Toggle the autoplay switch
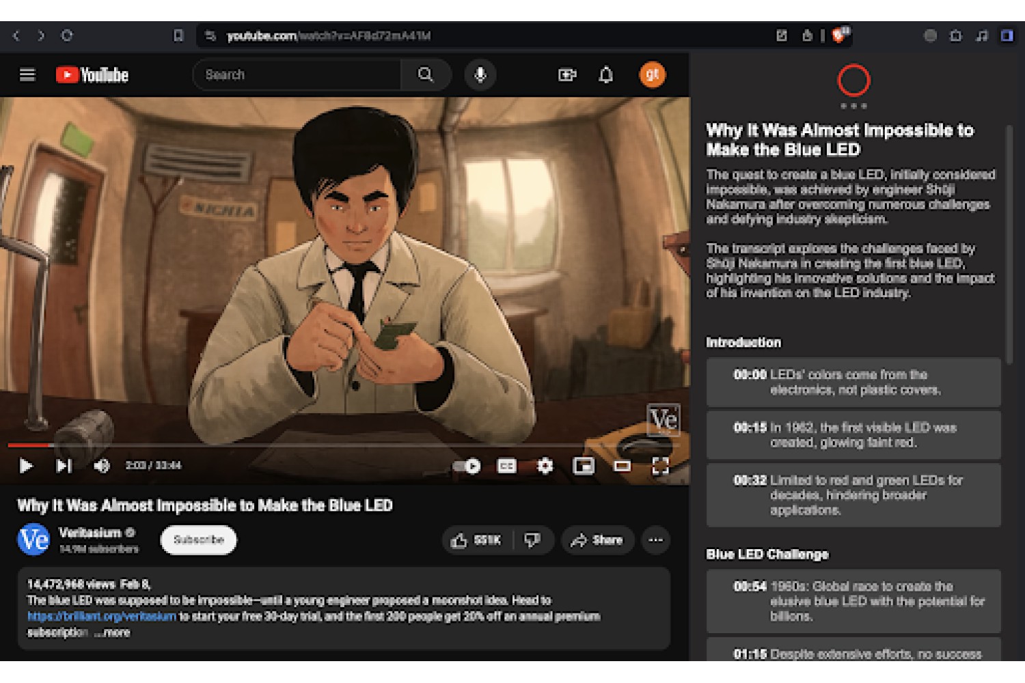 pos(467,466)
